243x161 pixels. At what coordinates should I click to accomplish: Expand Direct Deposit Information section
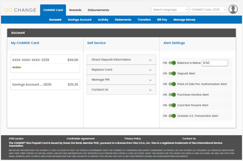coord(121,60)
